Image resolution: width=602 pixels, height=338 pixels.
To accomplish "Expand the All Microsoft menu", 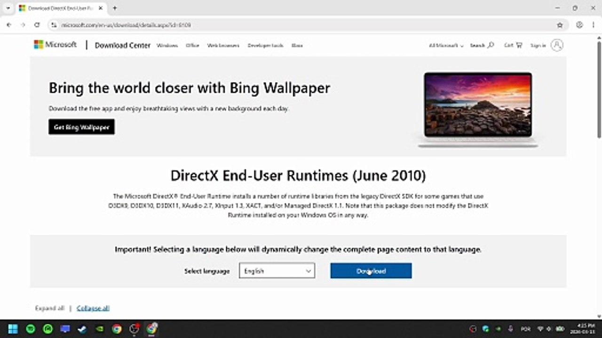I will click(446, 46).
